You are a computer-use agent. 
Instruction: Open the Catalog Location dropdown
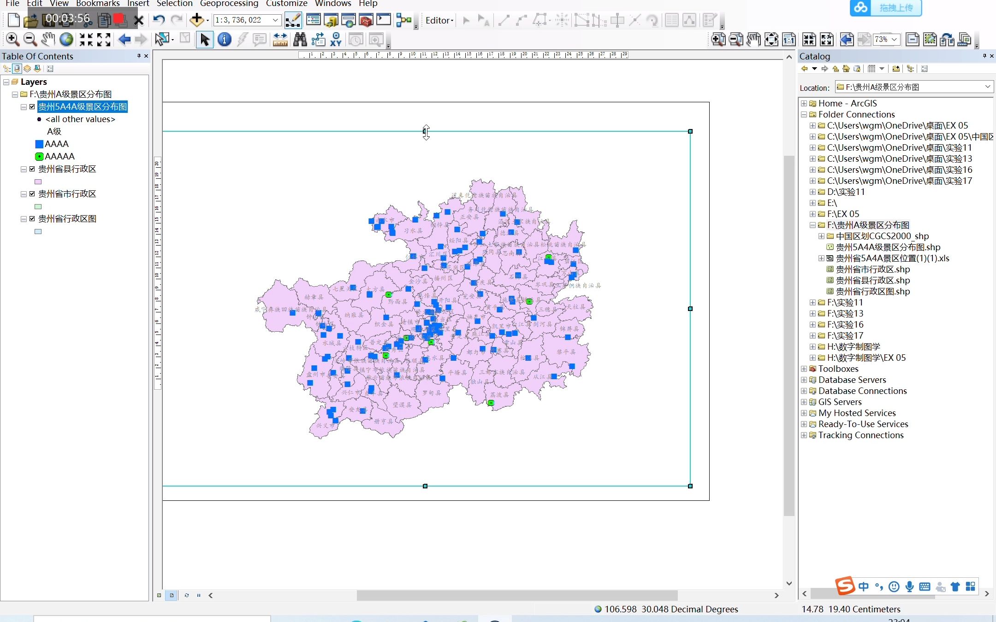[x=987, y=87]
